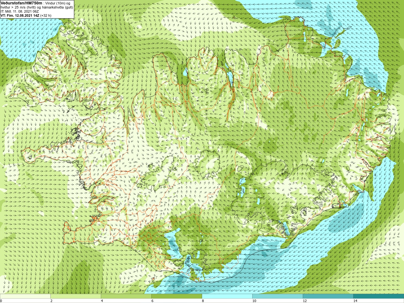Viewport: 404px width, 303px height.
Task: Click the 10–12 m/s cyan legend swatch
Action: point(278,296)
